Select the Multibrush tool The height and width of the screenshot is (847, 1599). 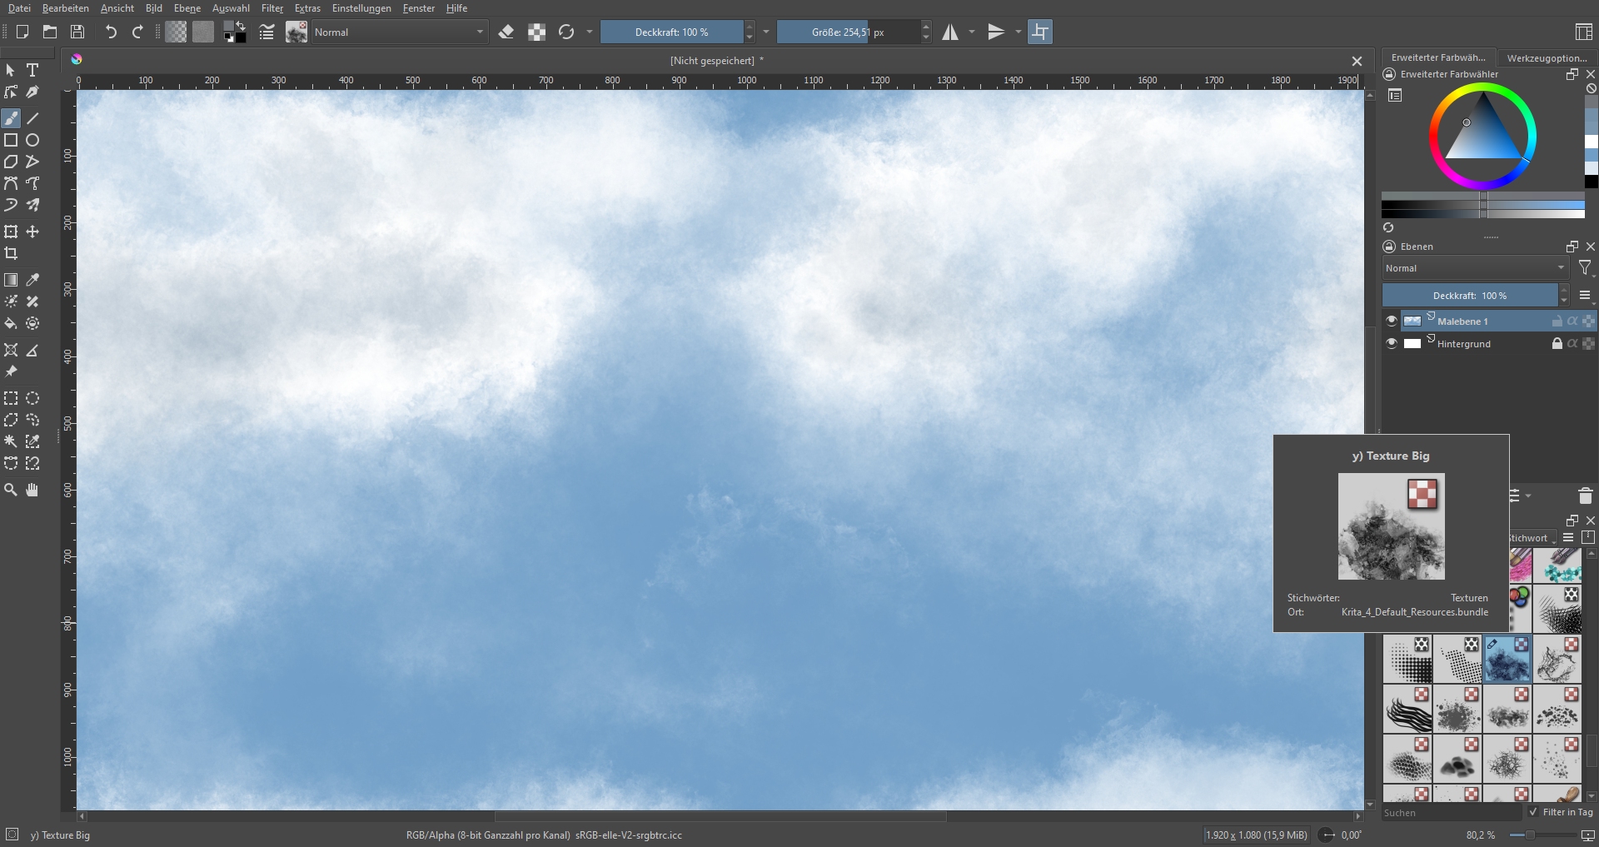pos(32,205)
